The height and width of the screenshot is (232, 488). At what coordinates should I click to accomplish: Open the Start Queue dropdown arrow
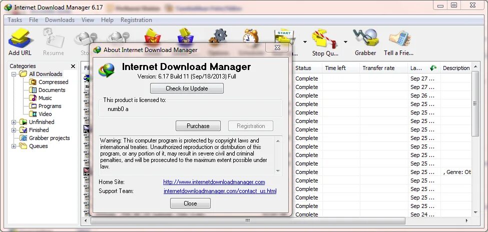click(305, 42)
